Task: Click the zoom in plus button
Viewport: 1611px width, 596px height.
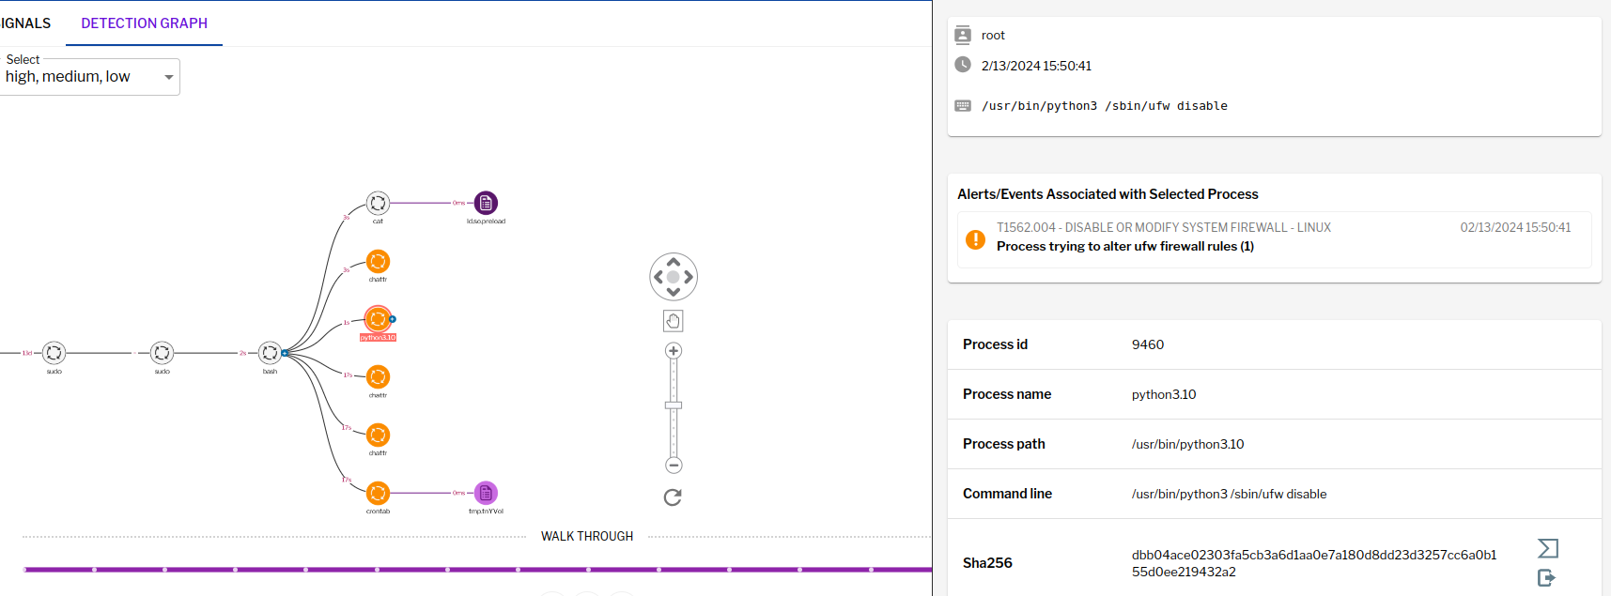Action: (674, 351)
